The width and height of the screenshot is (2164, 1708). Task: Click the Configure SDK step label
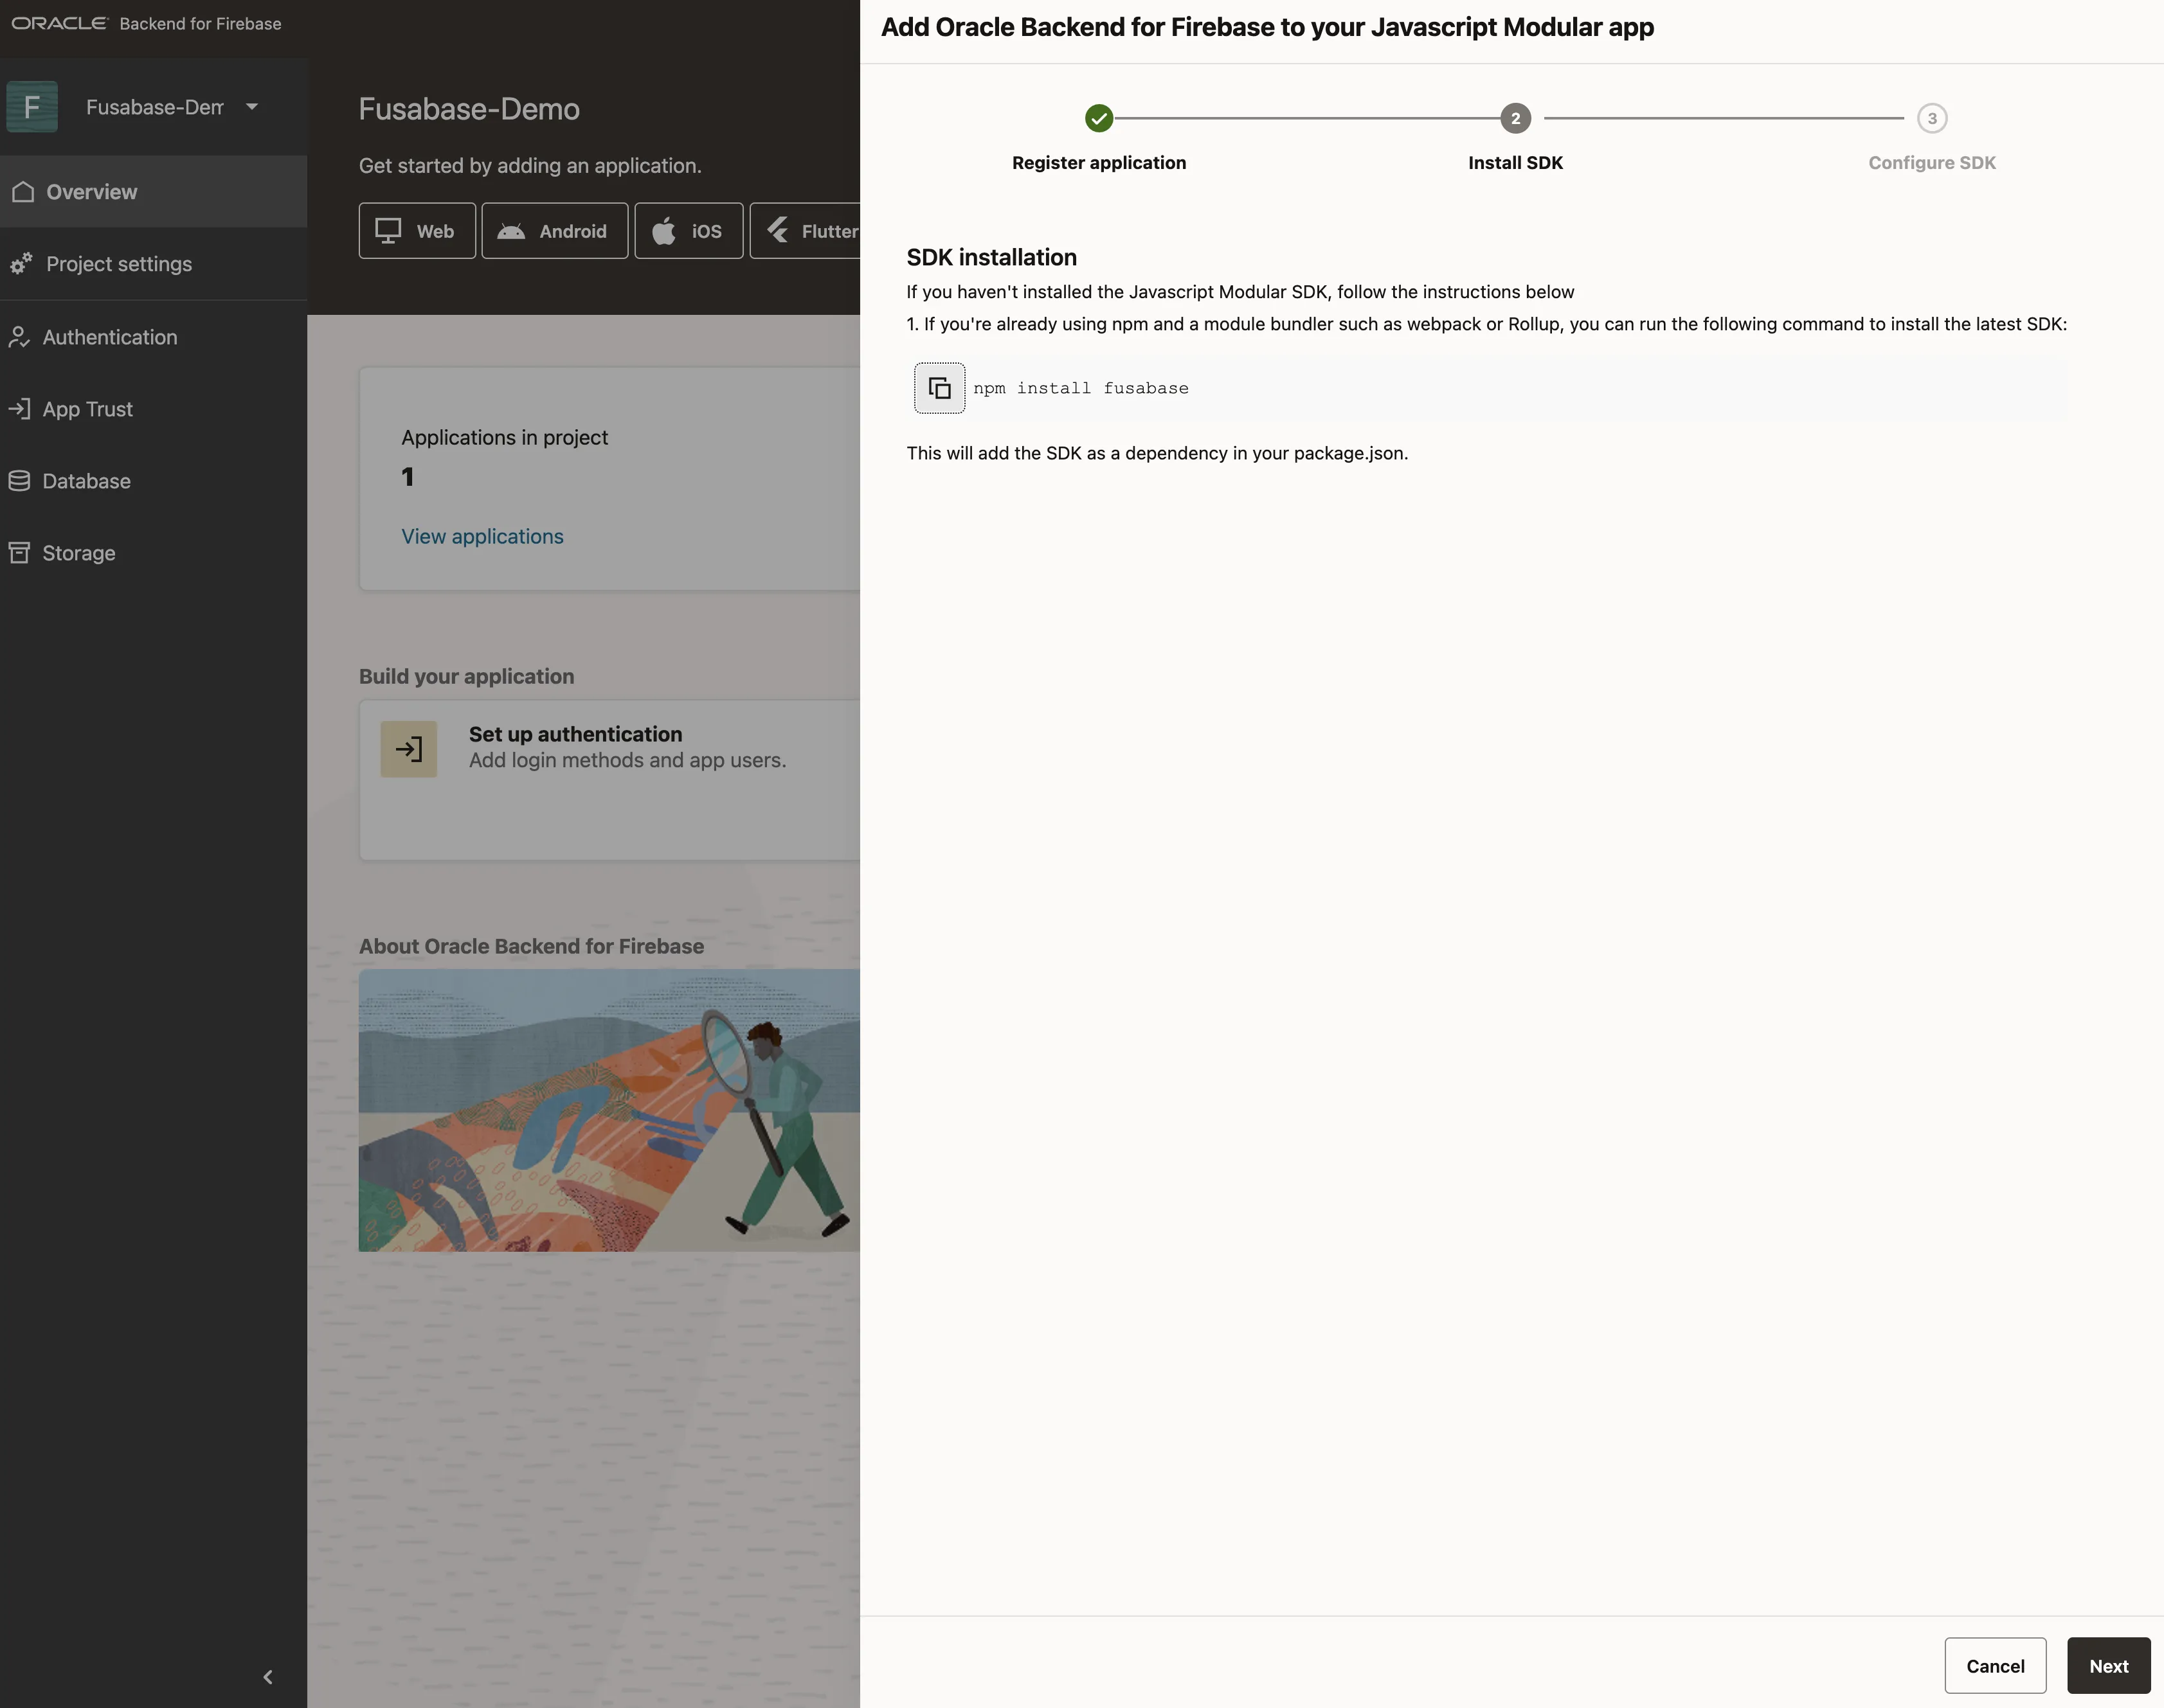1932,163
